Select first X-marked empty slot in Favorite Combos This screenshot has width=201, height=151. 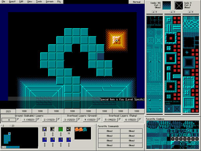coord(173,139)
